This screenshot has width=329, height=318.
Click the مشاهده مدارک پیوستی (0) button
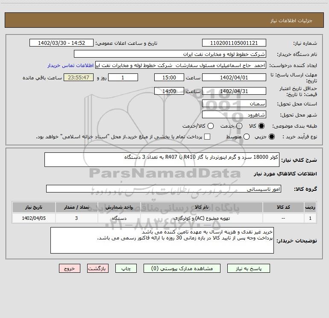pos(182,268)
